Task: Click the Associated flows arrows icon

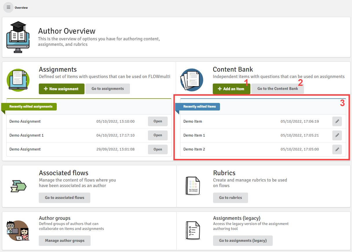Action: click(18, 186)
